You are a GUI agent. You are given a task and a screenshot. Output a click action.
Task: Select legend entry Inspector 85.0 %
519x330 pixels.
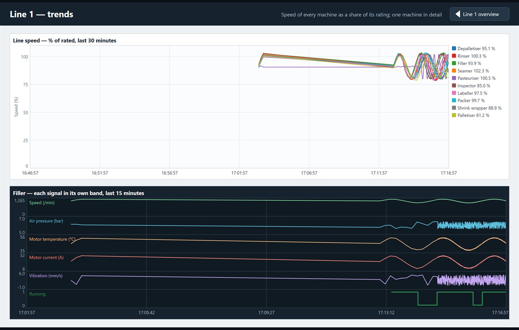[471, 85]
